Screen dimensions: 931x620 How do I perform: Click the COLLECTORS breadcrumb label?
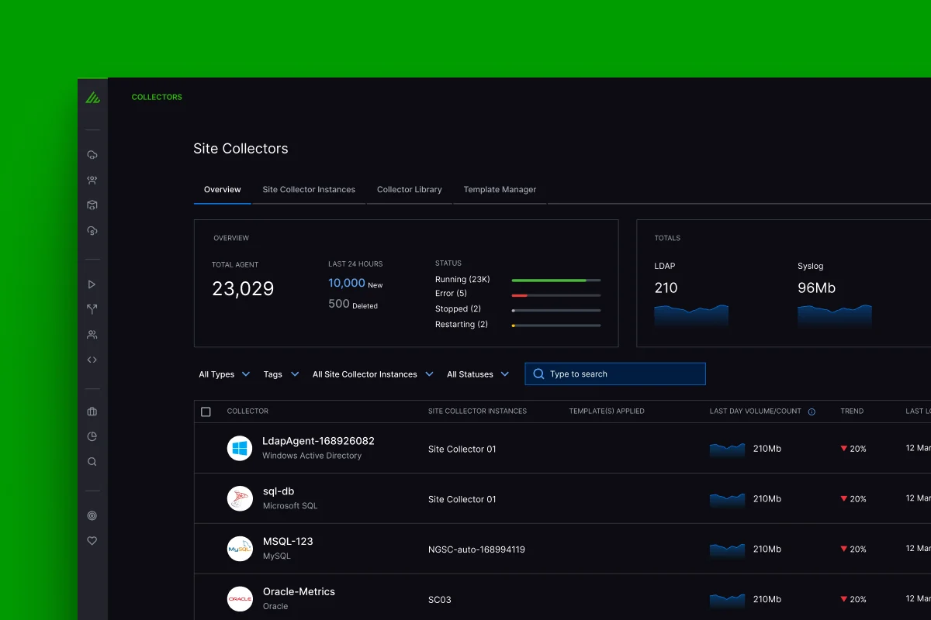click(x=157, y=97)
